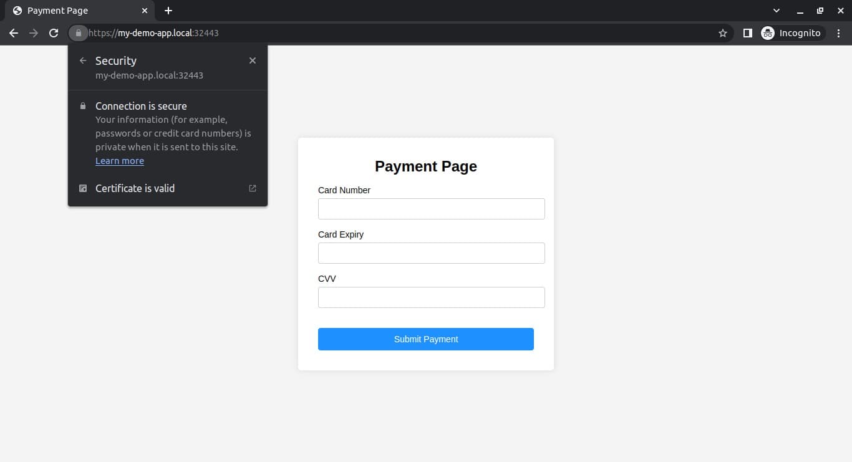Open a new tab with plus button
The width and height of the screenshot is (852, 462).
(x=168, y=11)
